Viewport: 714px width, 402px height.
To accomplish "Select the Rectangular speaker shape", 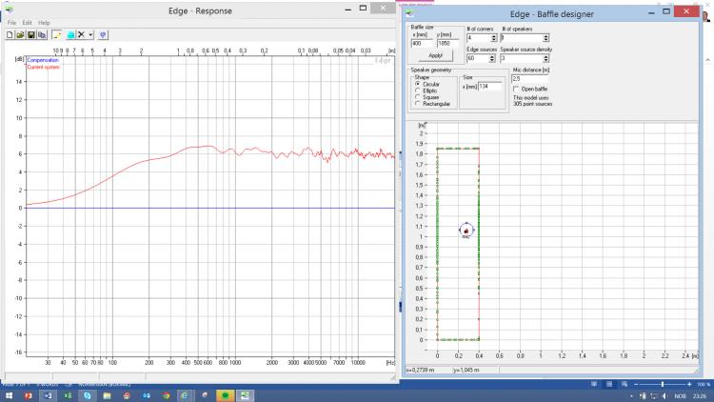I will point(416,103).
